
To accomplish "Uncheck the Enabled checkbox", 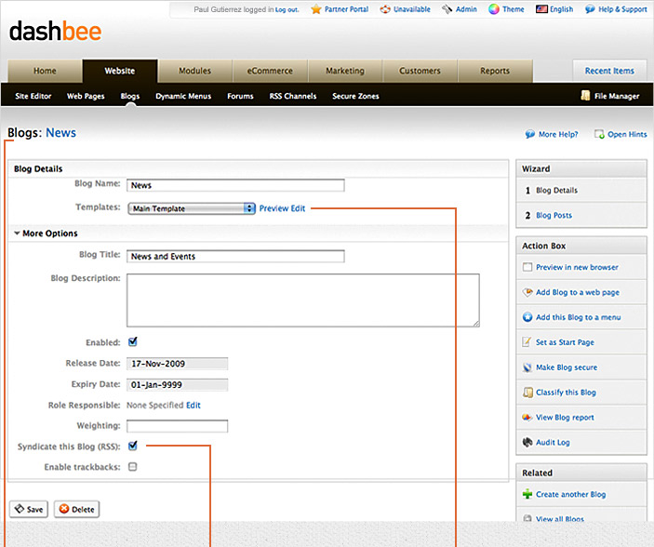I will click(133, 341).
